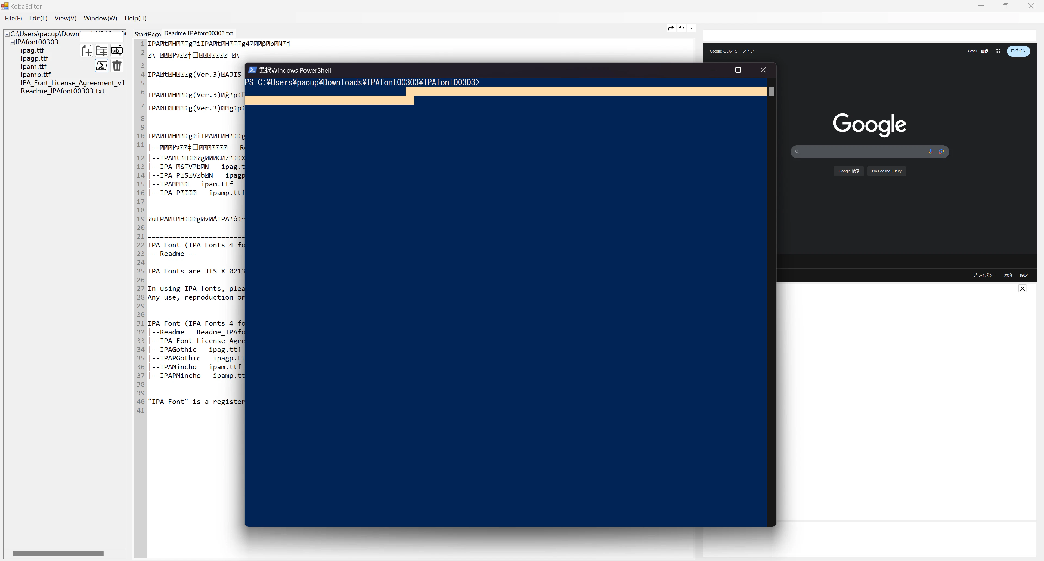Click the I'm Feeling Lucky button
This screenshot has height=561, width=1044.
coord(886,171)
